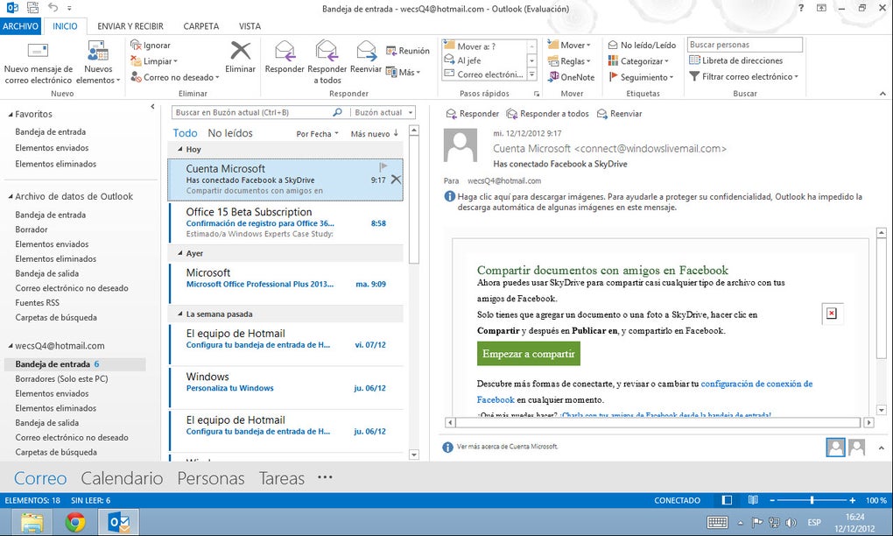Click the sender avatar picture
This screenshot has width=893, height=536.
pos(461,145)
